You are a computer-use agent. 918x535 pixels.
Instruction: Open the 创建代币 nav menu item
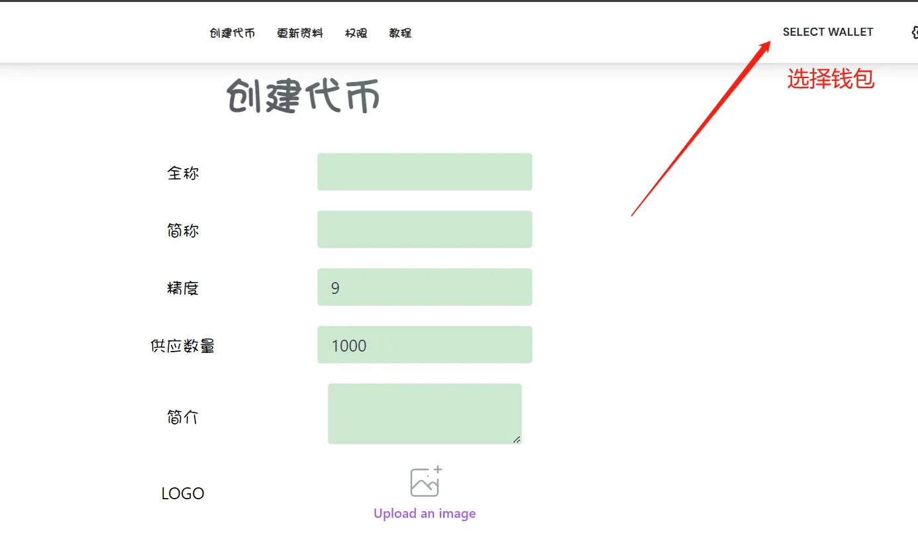pyautogui.click(x=232, y=33)
